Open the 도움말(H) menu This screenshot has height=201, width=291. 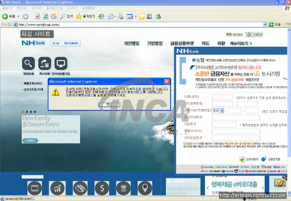89,8
